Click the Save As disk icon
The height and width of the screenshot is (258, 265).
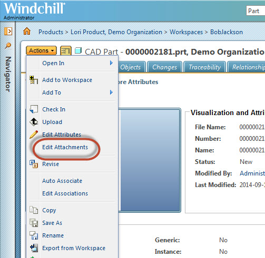[x=34, y=223]
